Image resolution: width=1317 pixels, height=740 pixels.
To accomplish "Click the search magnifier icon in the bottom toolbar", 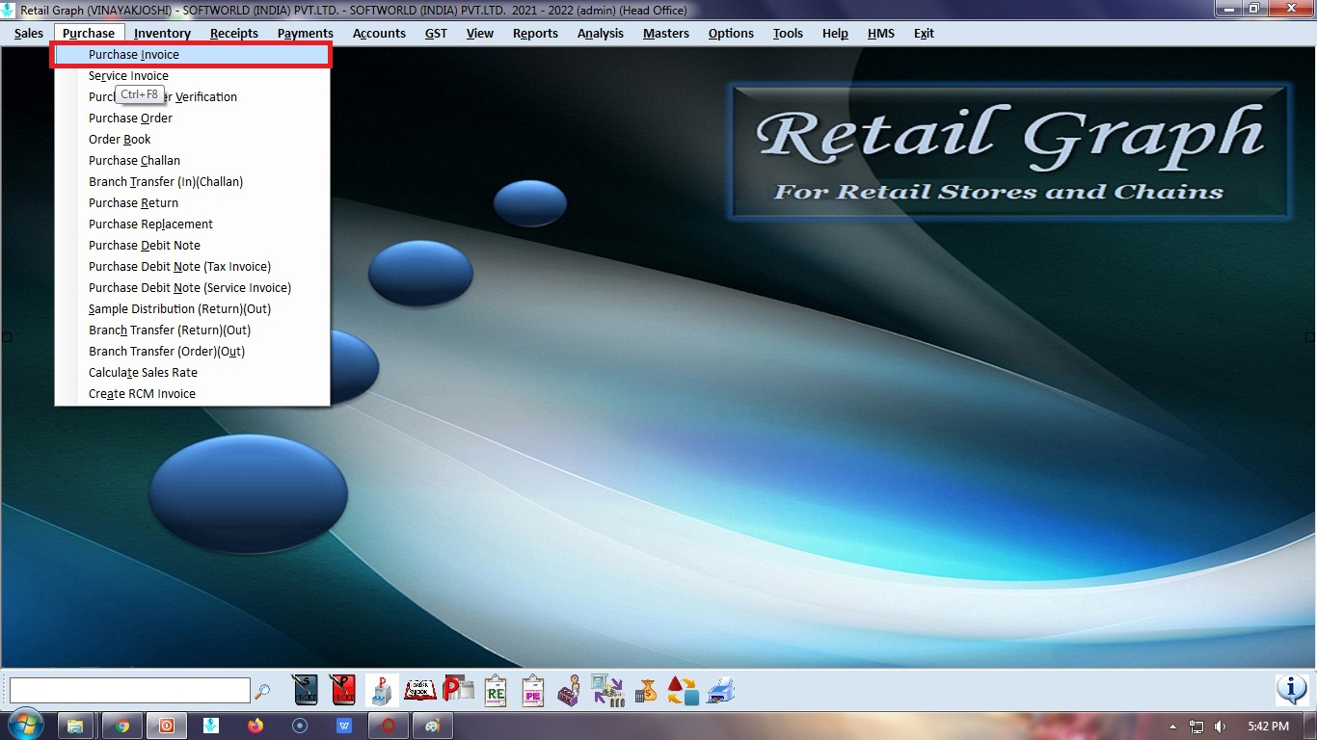I will pos(262,691).
